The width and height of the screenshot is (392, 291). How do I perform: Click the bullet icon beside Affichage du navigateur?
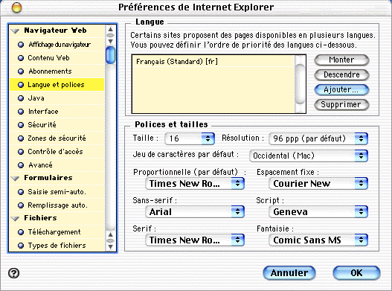[x=21, y=45]
